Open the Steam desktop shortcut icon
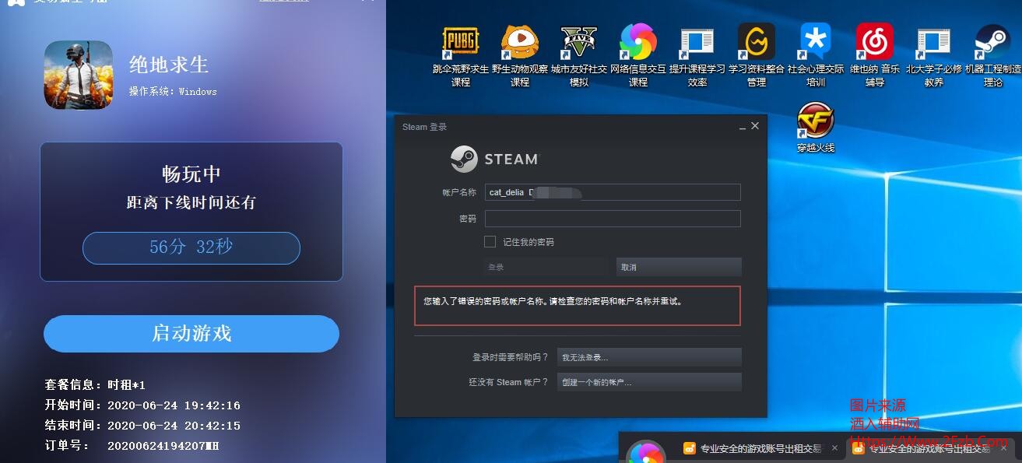 click(x=993, y=42)
